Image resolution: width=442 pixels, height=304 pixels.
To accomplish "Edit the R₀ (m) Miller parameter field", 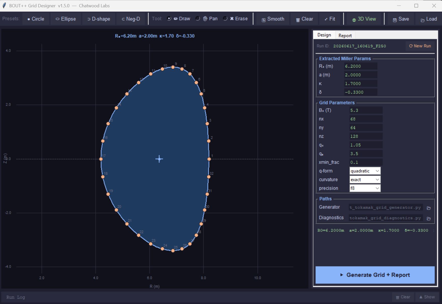I will [360, 66].
